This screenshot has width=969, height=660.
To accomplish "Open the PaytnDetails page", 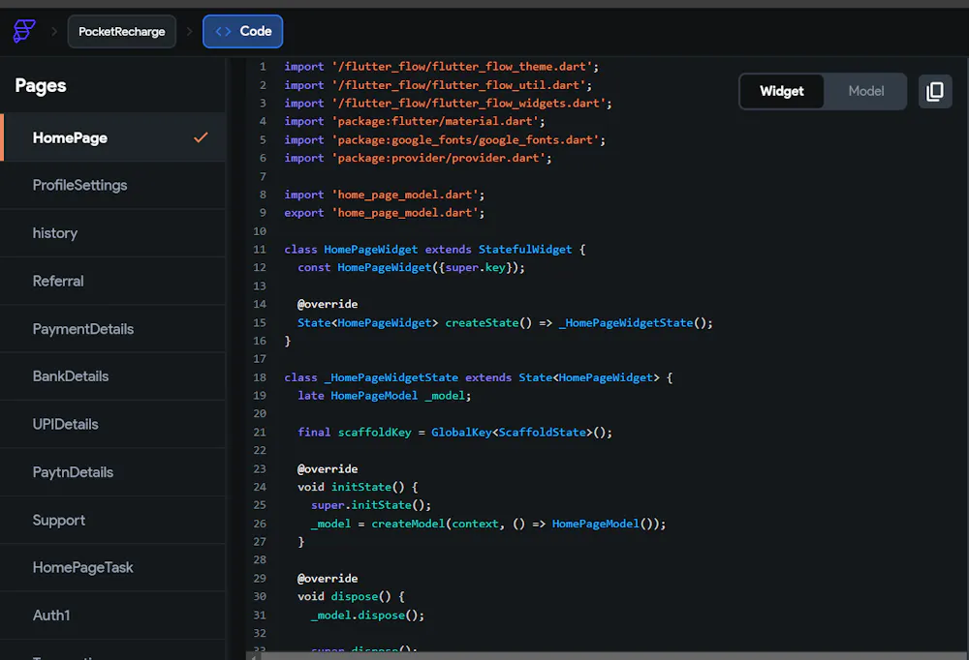I will coord(113,472).
